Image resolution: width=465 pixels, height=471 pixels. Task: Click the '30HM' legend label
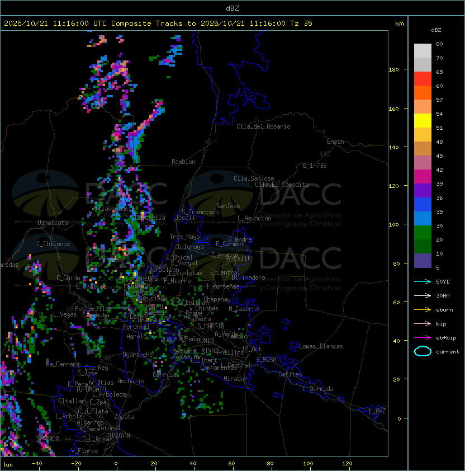point(443,295)
